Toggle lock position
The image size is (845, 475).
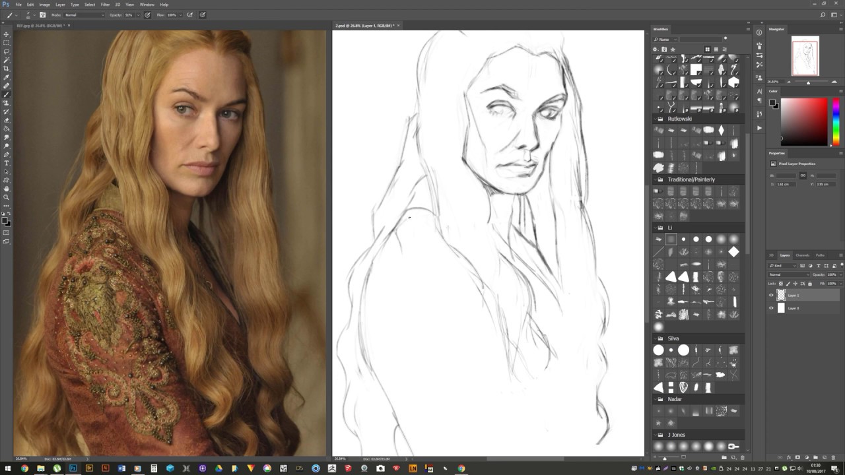796,283
